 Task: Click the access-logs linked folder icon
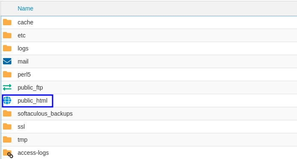[8, 153]
